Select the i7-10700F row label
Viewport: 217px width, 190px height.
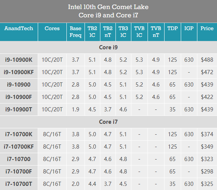(x=19, y=172)
